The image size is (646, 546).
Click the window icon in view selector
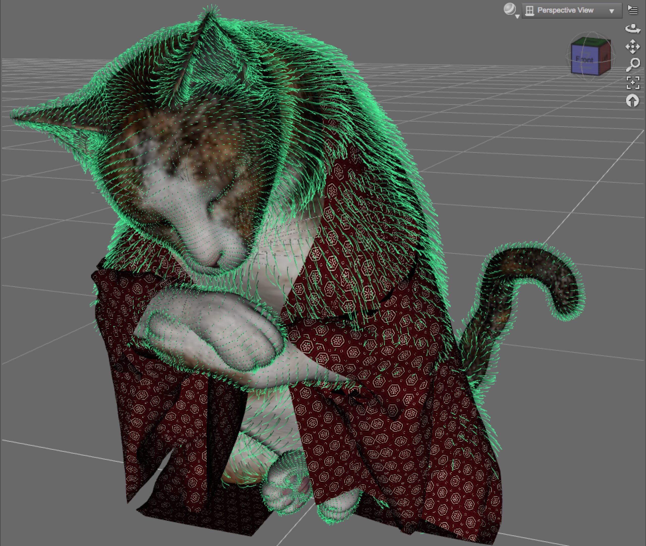click(x=530, y=11)
